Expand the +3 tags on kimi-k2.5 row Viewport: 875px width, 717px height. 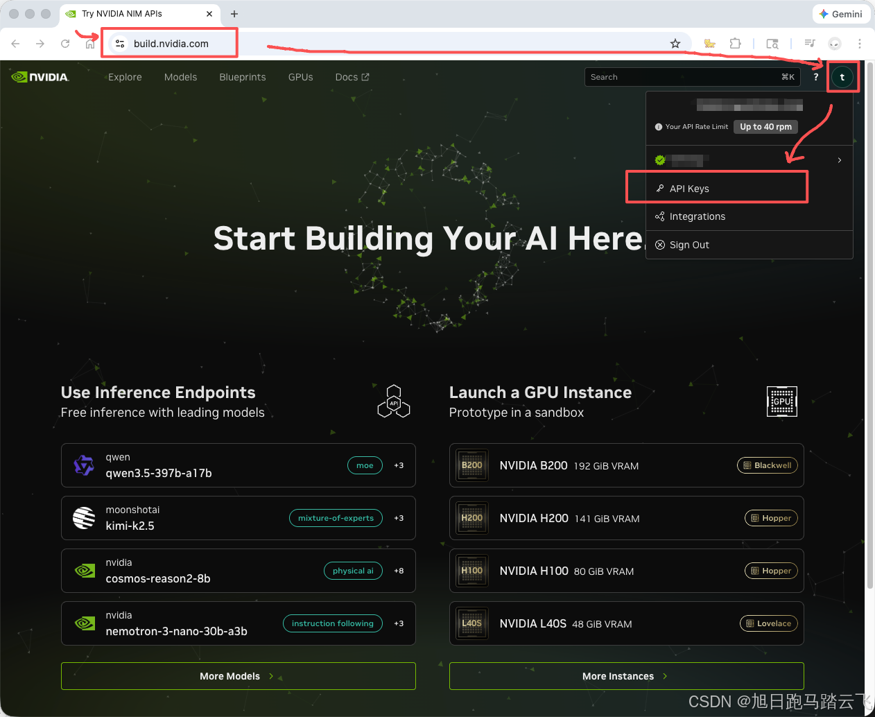pyautogui.click(x=399, y=518)
